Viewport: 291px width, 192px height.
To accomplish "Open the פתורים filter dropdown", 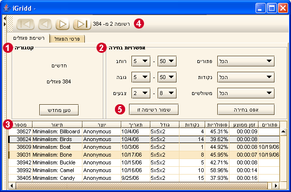I will pyautogui.click(x=246, y=61).
